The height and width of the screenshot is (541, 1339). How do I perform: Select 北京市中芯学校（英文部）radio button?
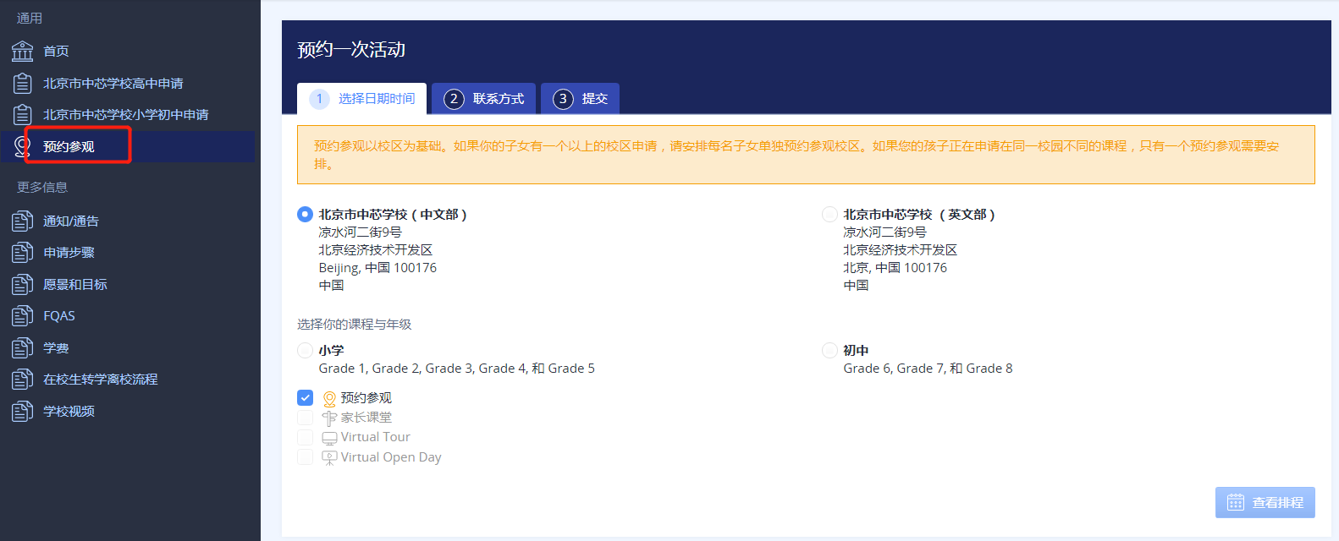pos(829,215)
